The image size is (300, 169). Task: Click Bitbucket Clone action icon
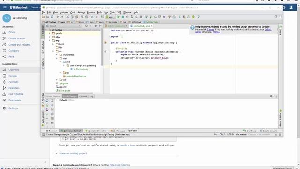click(x=4, y=32)
